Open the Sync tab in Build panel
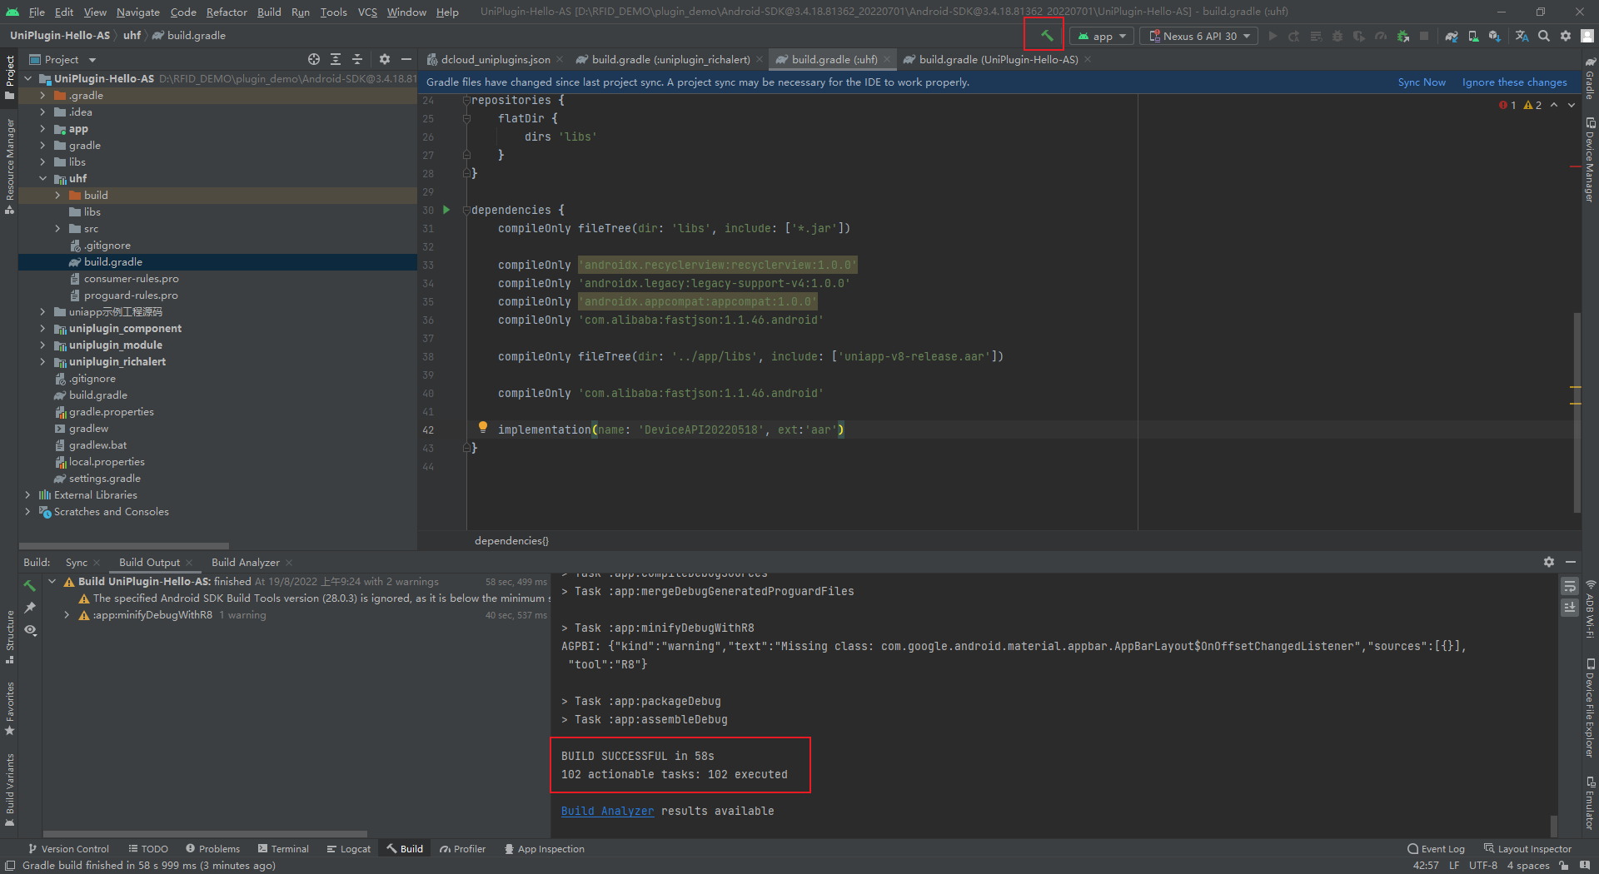 tap(77, 562)
